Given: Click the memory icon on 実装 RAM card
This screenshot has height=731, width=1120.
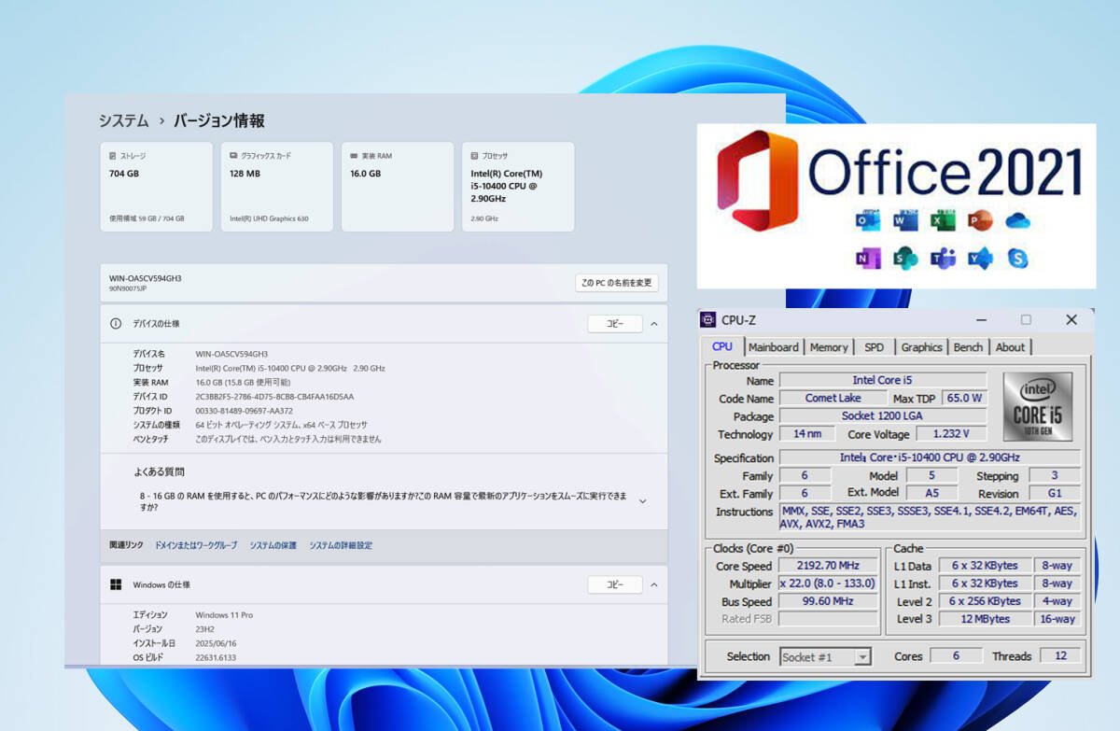Looking at the screenshot, I should [x=354, y=156].
